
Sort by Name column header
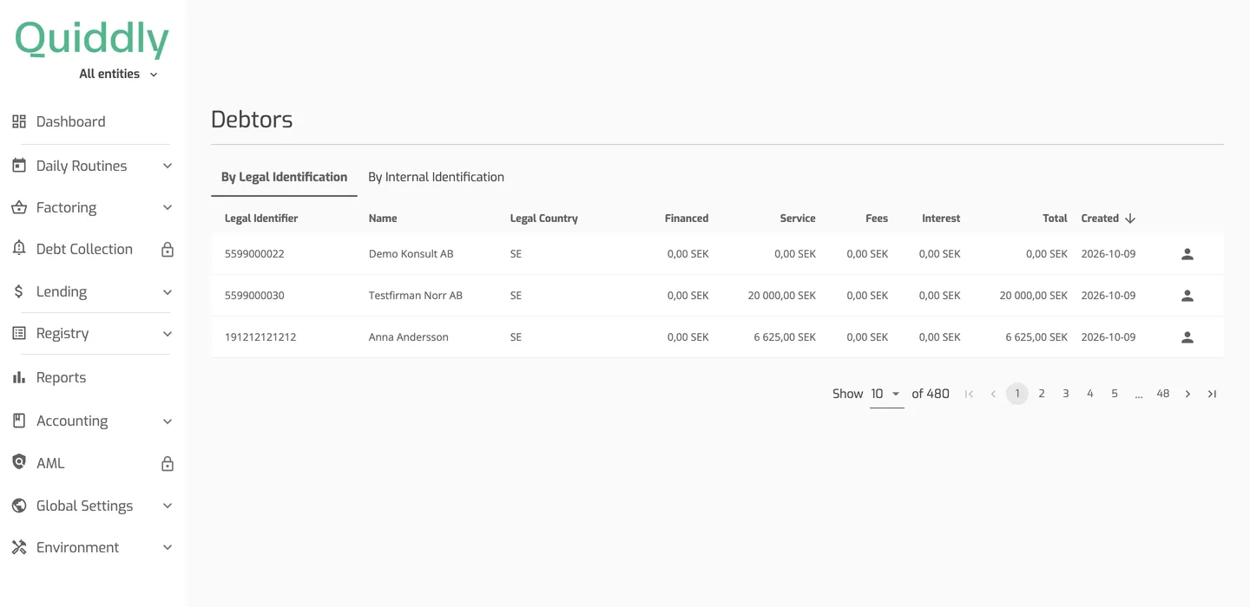point(383,219)
